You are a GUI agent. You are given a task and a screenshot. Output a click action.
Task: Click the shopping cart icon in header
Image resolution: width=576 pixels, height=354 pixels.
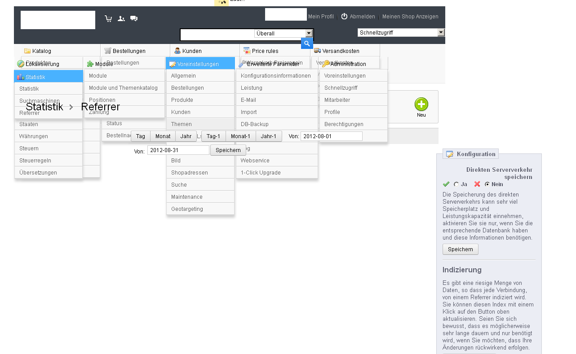click(108, 18)
